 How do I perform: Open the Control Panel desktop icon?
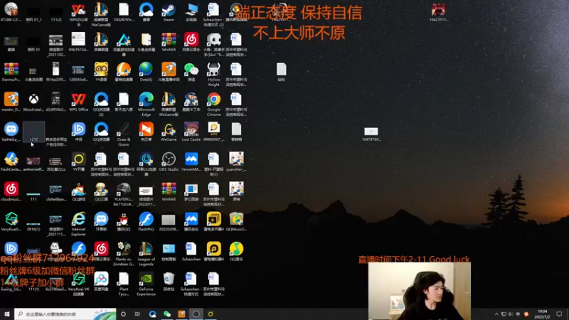[x=169, y=251]
